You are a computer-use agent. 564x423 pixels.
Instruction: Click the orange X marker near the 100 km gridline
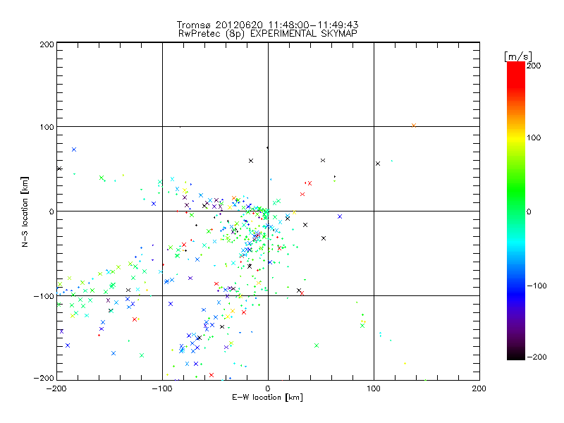[x=414, y=125]
